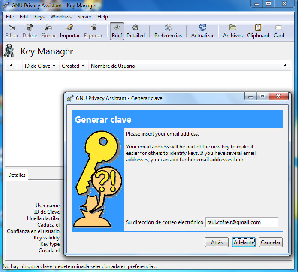Click the 'Su dirección de correo electrónico' label

[165, 222]
